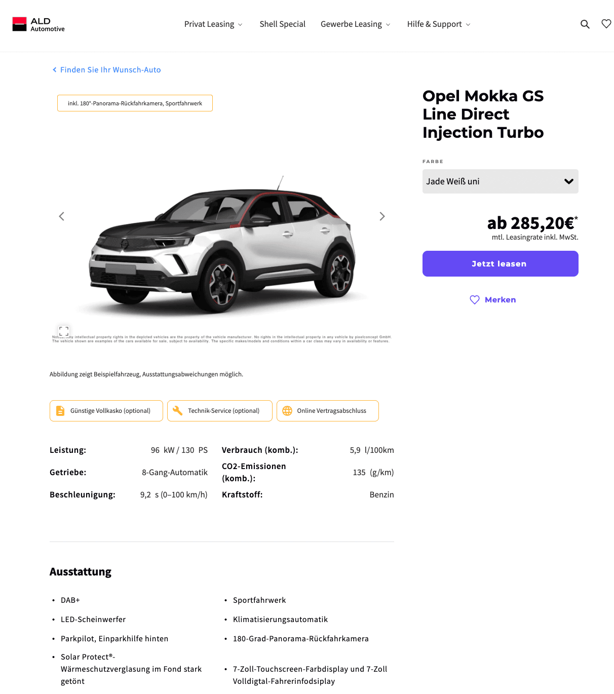
Task: Click the Jetzt leasen button
Action: (501, 264)
